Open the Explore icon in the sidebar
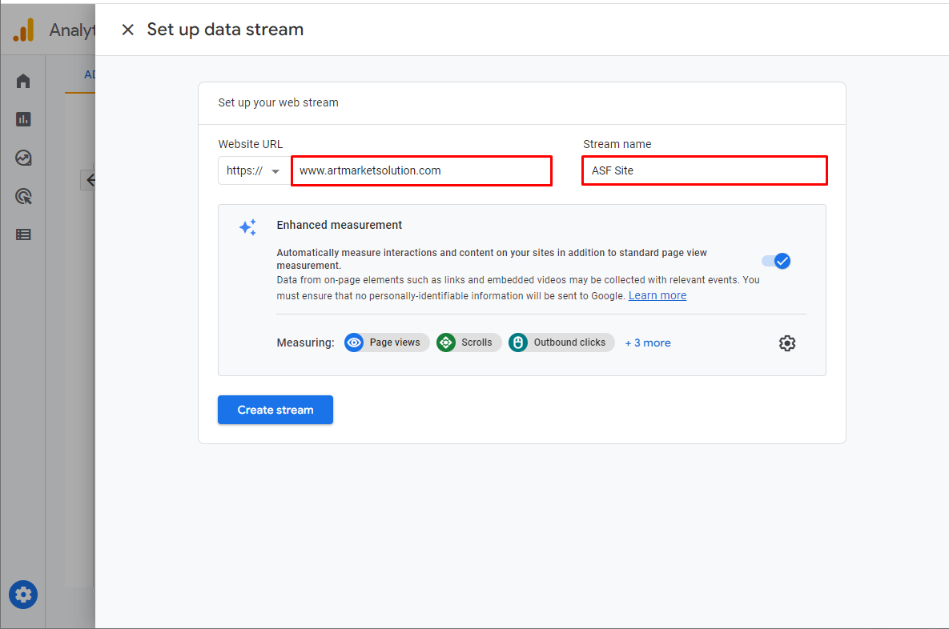This screenshot has width=949, height=629. coord(23,158)
